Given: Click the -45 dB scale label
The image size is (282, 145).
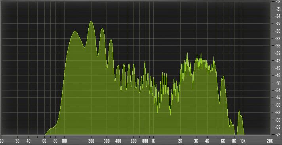Looking at the screenshot, I should pos(278,68).
